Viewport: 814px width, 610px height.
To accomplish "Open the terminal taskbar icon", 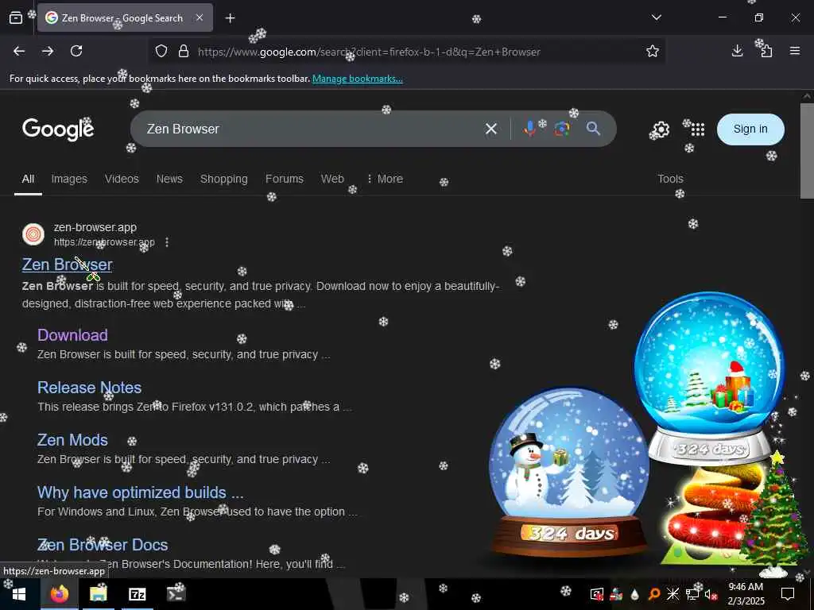I will click(x=175, y=594).
